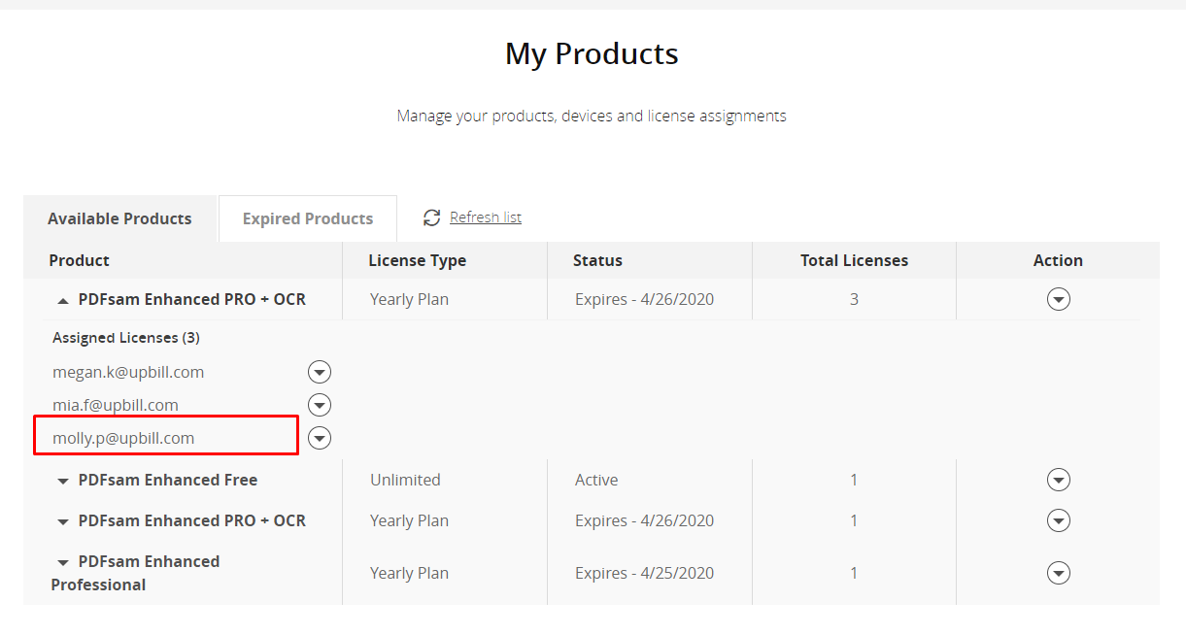The height and width of the screenshot is (635, 1186).
Task: Expand the collapsed PDFsam Enhanced PRO + OCR row
Action: (x=63, y=521)
